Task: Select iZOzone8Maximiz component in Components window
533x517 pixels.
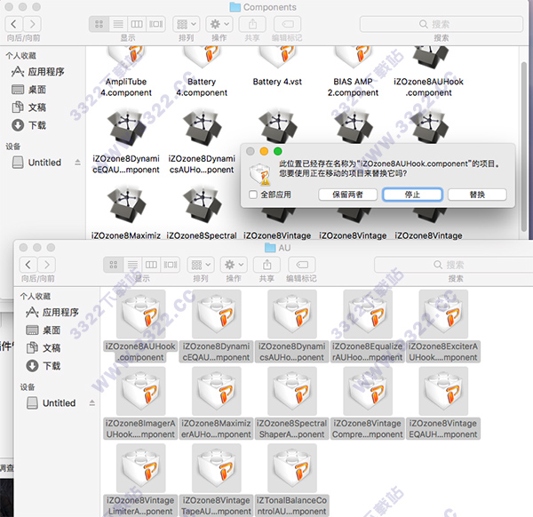Action: 126,212
